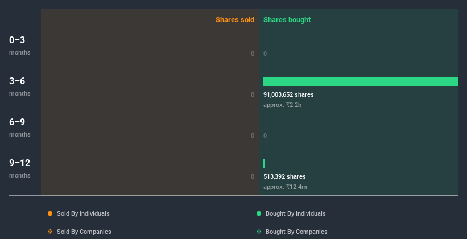Click the Shares bought column header
467x239 pixels.
(287, 20)
